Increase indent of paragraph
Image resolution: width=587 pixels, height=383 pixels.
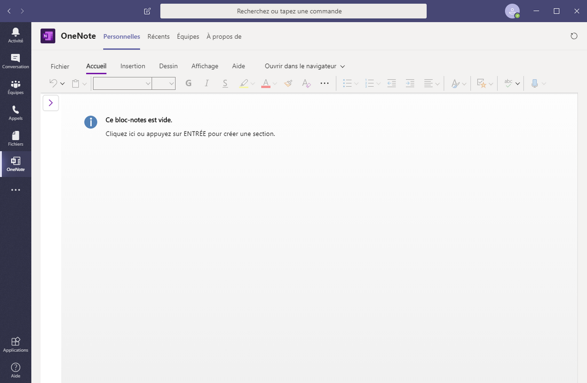coord(410,84)
